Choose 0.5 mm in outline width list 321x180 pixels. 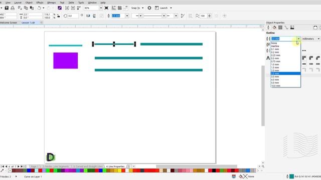(x=285, y=58)
